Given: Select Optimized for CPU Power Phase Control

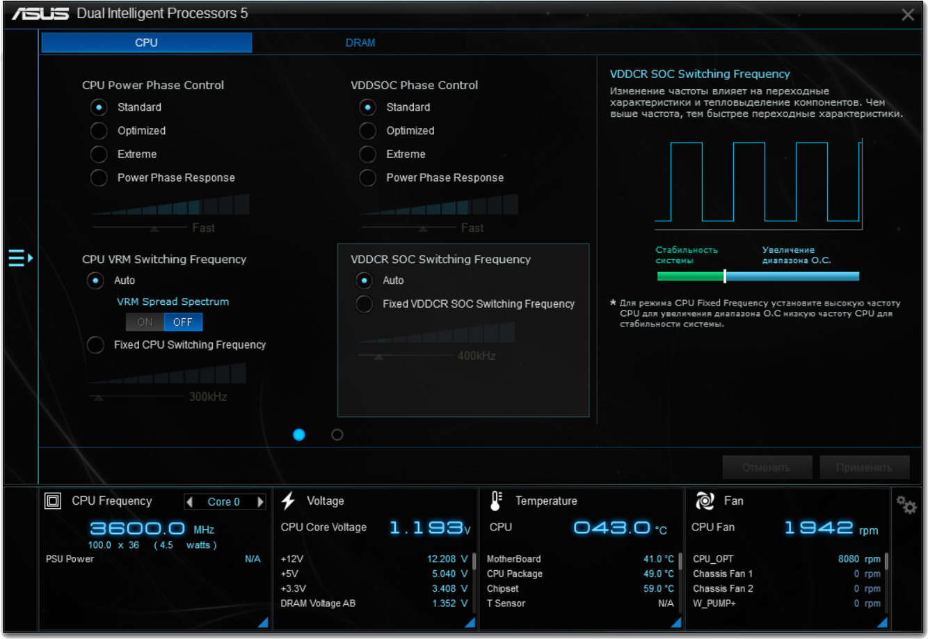Looking at the screenshot, I should pos(99,131).
